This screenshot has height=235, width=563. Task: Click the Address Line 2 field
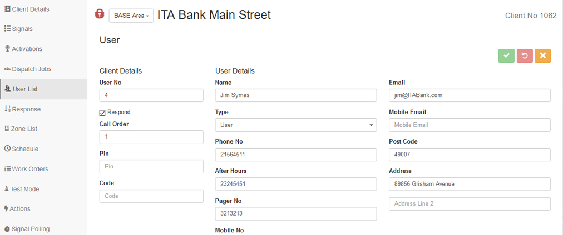tap(470, 204)
